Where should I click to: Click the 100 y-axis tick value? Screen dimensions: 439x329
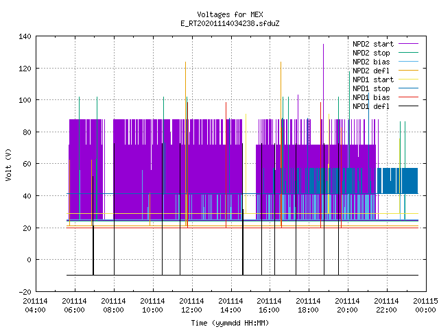pyautogui.click(x=25, y=100)
